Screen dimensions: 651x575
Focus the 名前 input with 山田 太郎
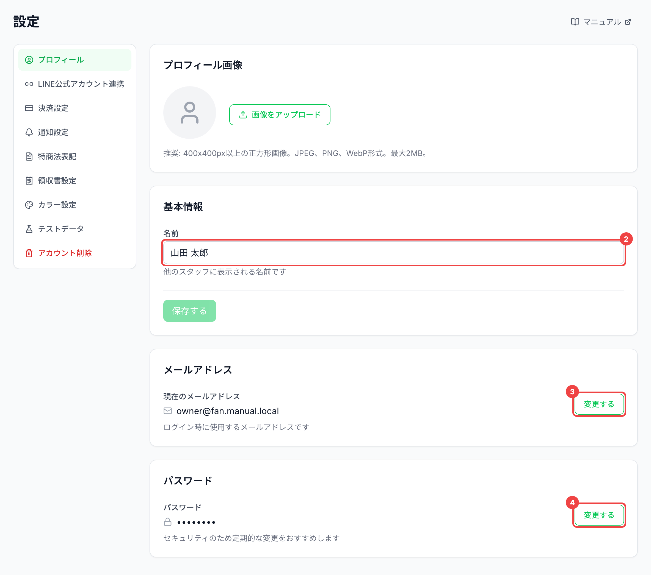pos(393,253)
